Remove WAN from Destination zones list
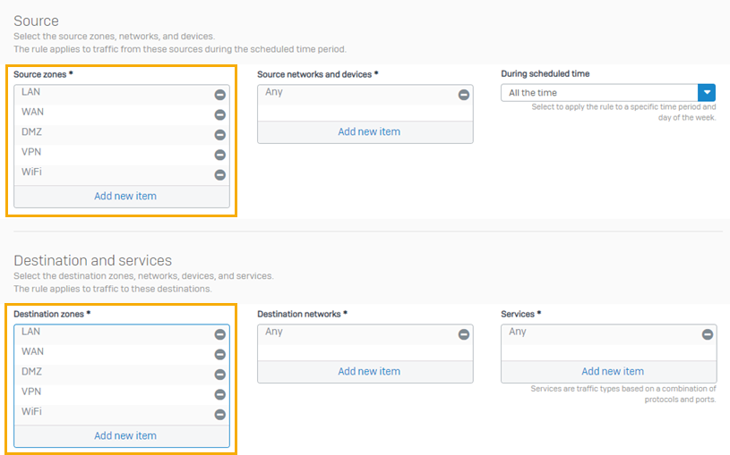Viewport: 730px width, 455px height. [x=219, y=354]
